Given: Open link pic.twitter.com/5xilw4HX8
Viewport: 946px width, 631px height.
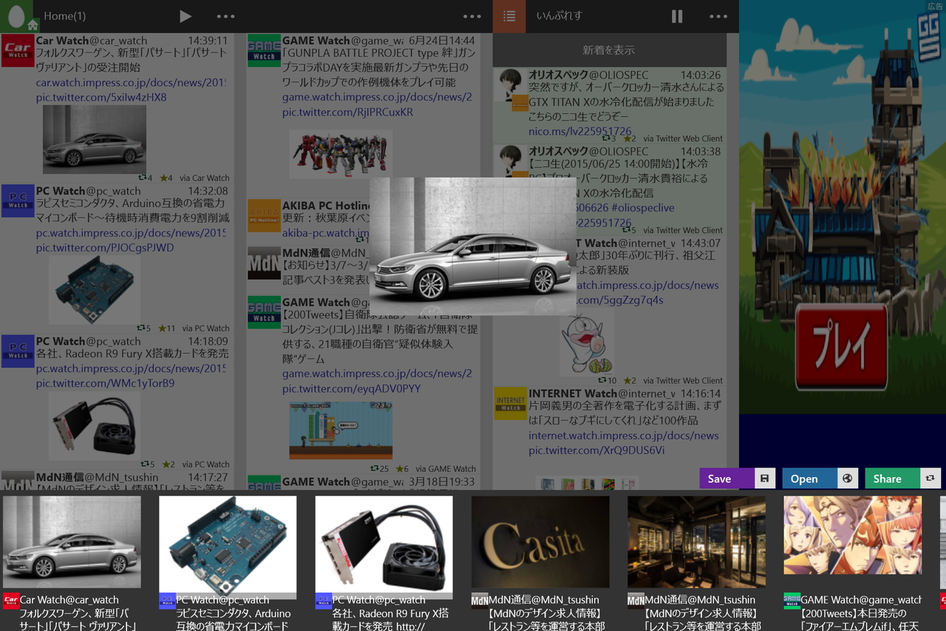Looking at the screenshot, I should (101, 98).
